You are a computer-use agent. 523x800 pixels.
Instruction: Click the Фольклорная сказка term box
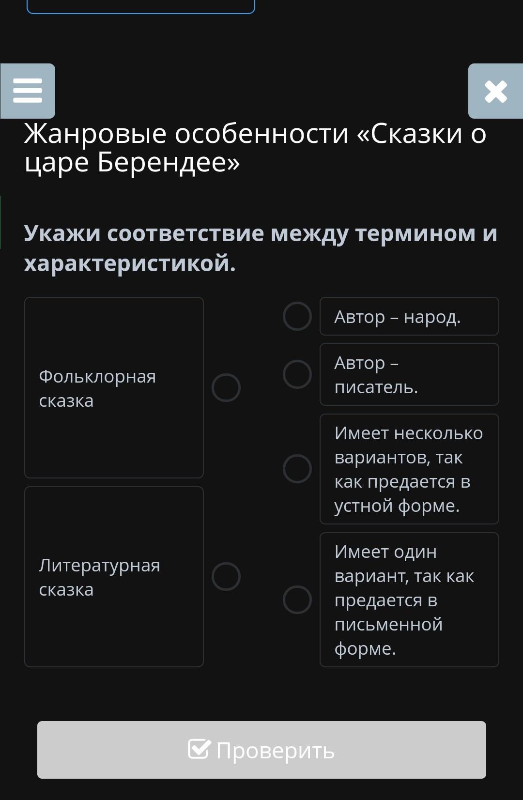tap(114, 387)
